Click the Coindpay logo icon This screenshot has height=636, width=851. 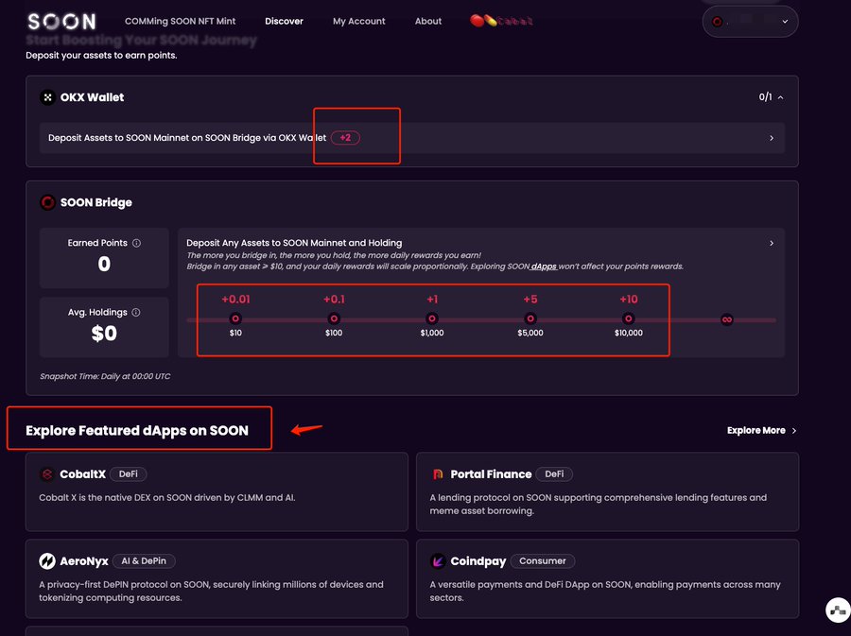[x=438, y=561]
